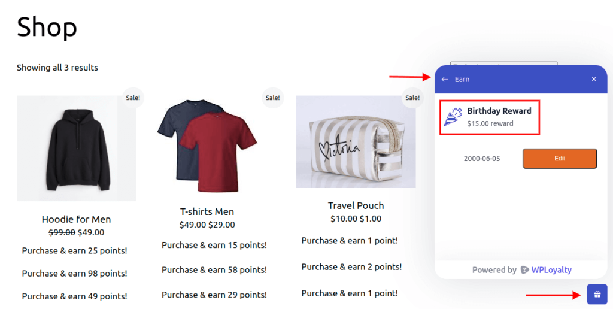Viewport: 613px width, 309px height.
Task: Open the gift launcher button
Action: point(597,295)
